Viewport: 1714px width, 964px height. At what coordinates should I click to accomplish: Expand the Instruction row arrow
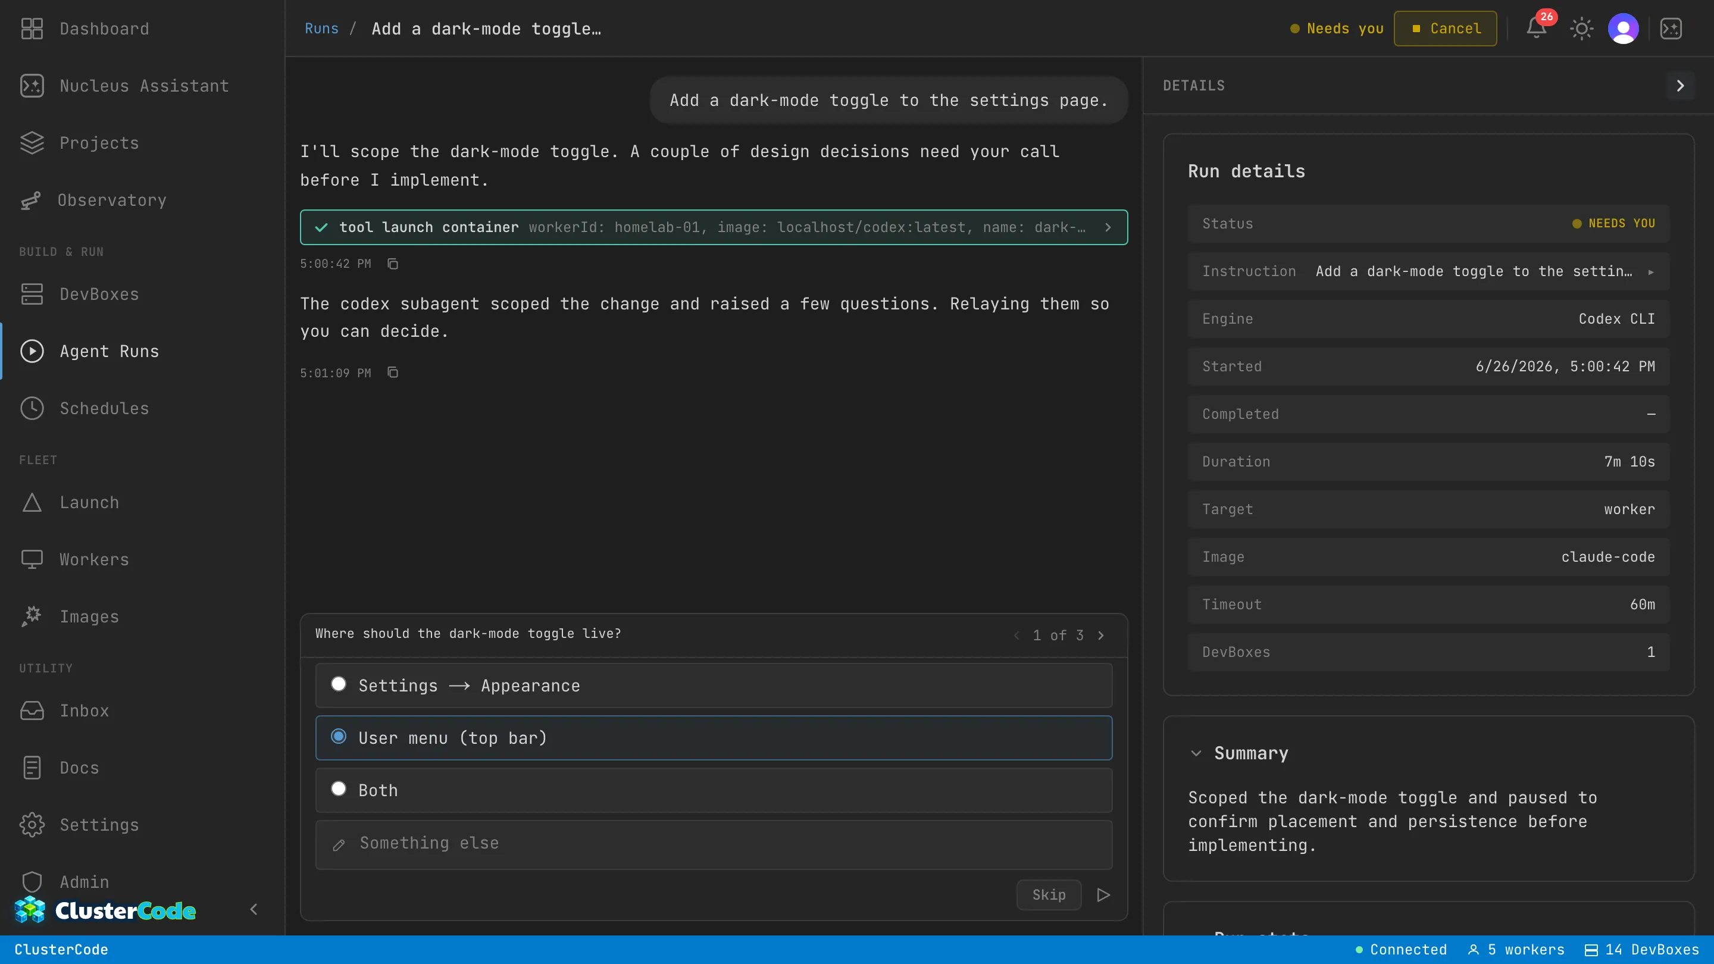pyautogui.click(x=1651, y=271)
